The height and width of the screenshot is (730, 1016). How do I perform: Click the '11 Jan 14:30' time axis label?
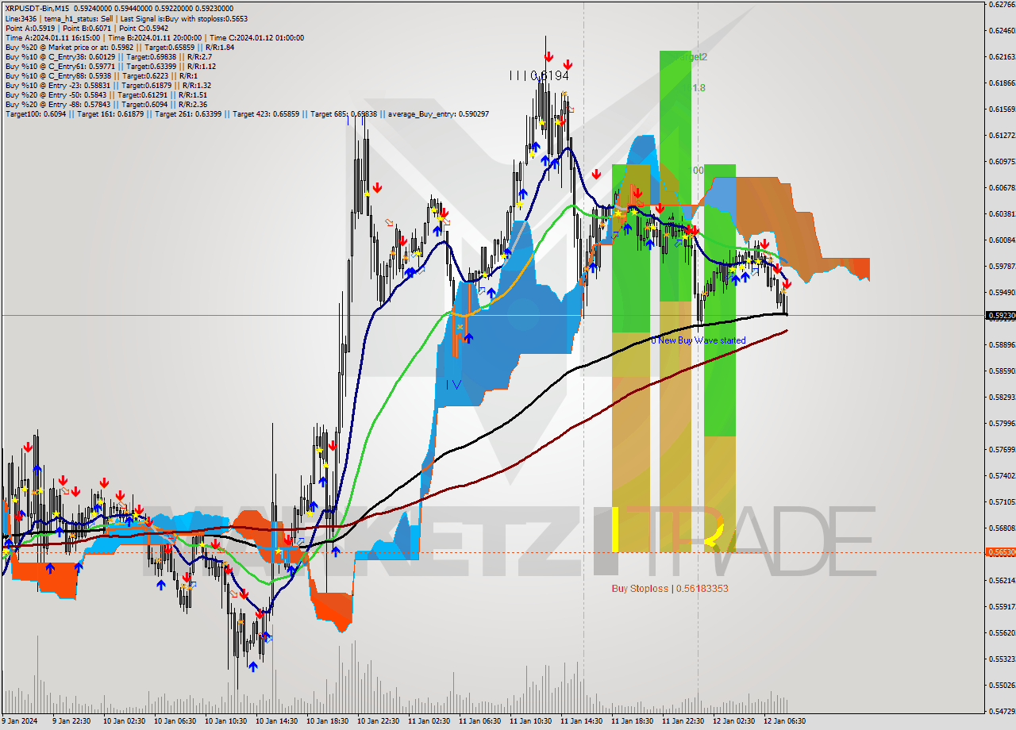click(x=581, y=721)
